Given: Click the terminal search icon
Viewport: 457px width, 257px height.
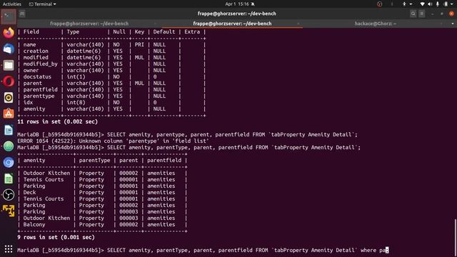Looking at the screenshot, I should (413, 14).
